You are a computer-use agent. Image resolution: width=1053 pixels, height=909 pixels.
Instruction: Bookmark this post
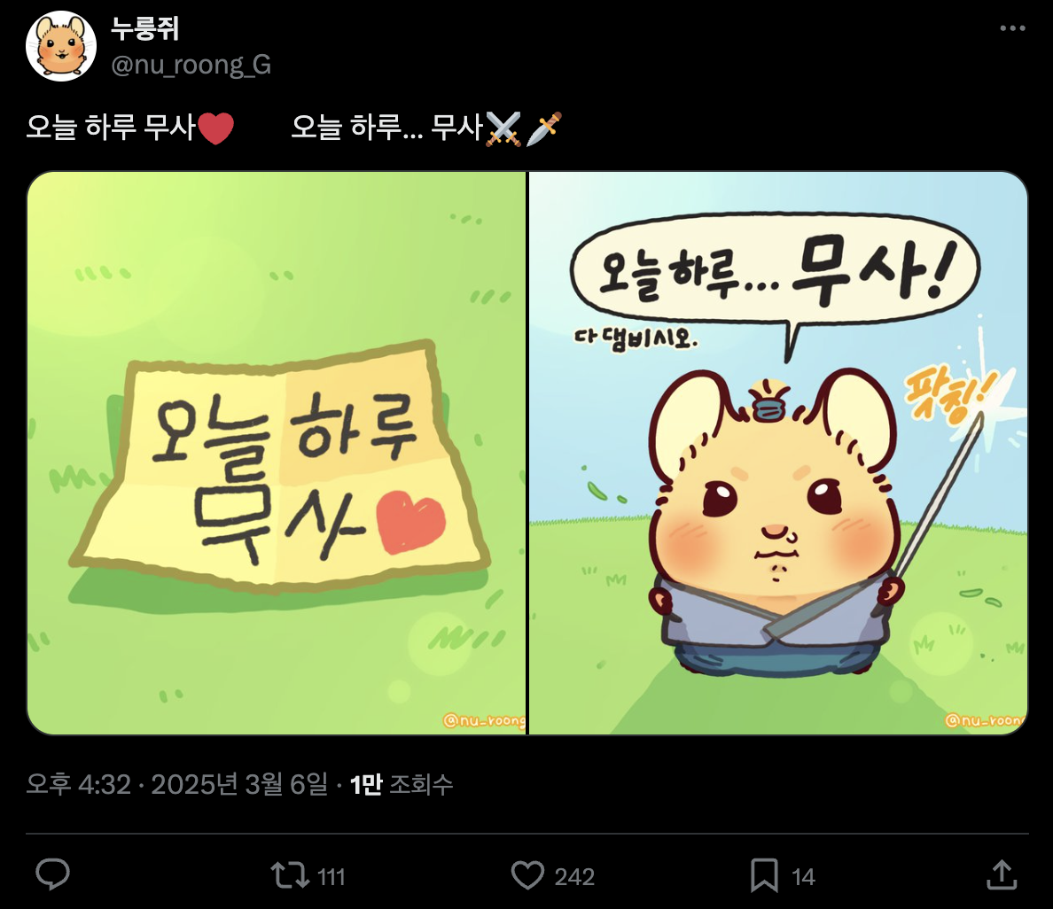(764, 875)
